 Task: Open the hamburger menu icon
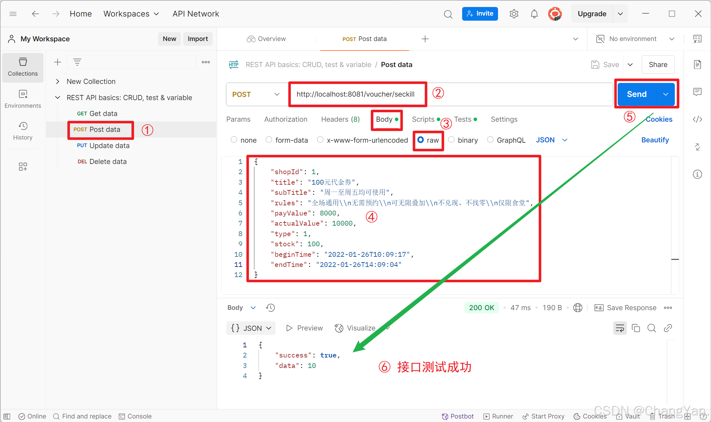pos(13,14)
